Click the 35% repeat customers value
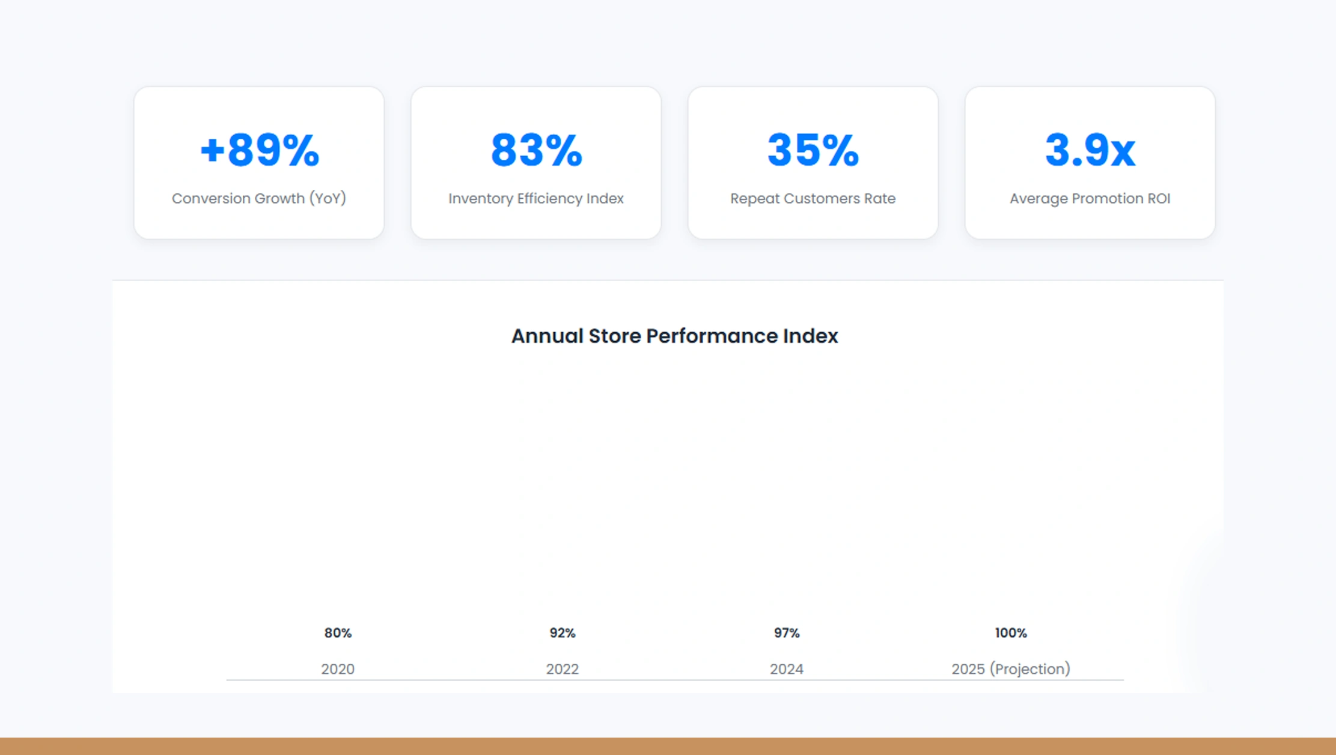This screenshot has width=1336, height=755. (x=813, y=150)
